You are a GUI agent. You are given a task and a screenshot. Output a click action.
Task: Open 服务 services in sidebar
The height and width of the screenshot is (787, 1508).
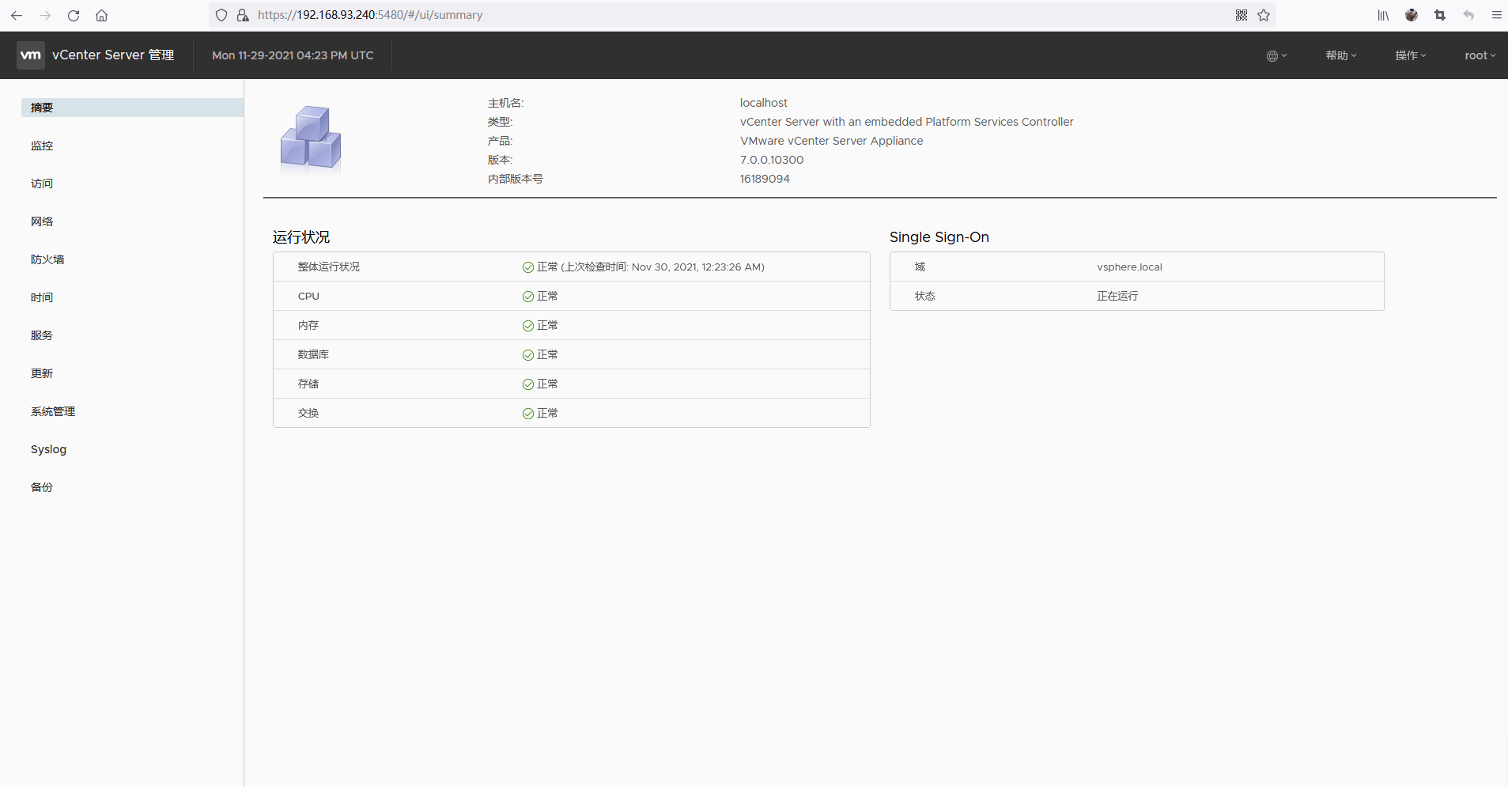42,335
